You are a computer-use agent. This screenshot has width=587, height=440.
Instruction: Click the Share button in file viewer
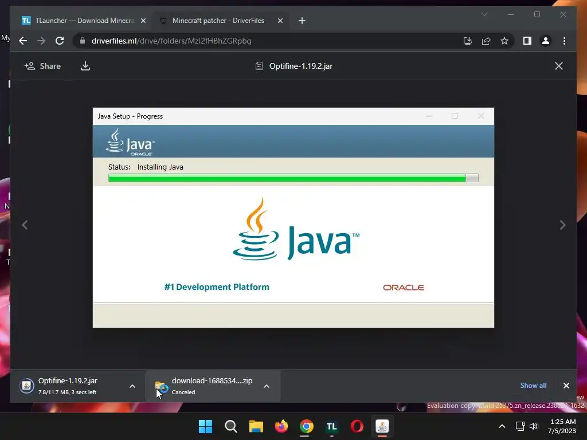[42, 66]
